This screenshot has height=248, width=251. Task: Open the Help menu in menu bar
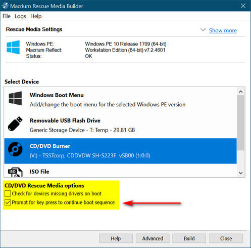[36, 16]
